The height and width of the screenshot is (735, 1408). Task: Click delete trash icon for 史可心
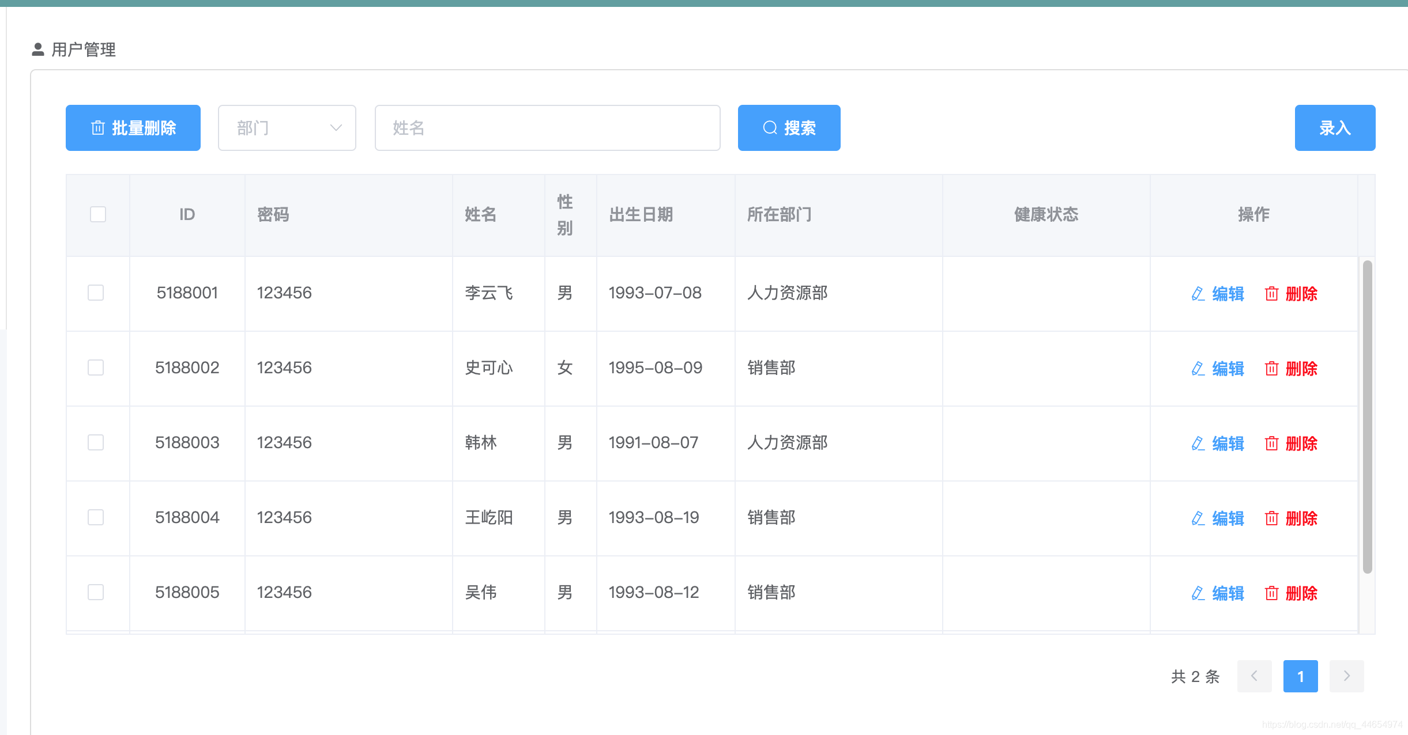1271,369
